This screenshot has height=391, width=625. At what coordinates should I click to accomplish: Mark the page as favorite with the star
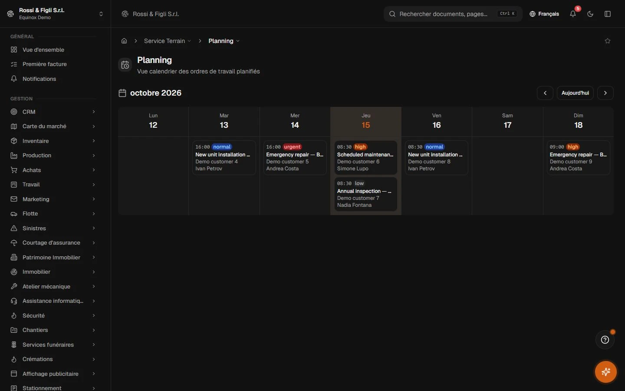tap(608, 41)
